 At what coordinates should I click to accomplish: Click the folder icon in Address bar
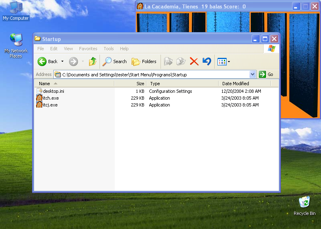(58, 75)
